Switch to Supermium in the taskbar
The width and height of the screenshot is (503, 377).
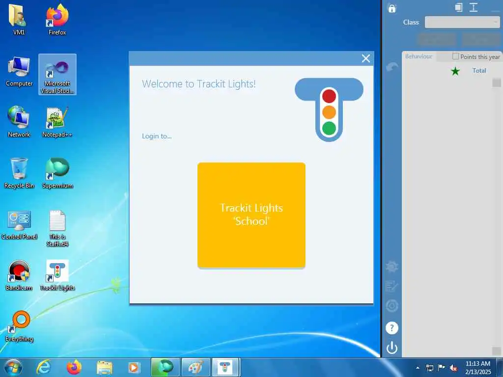165,367
